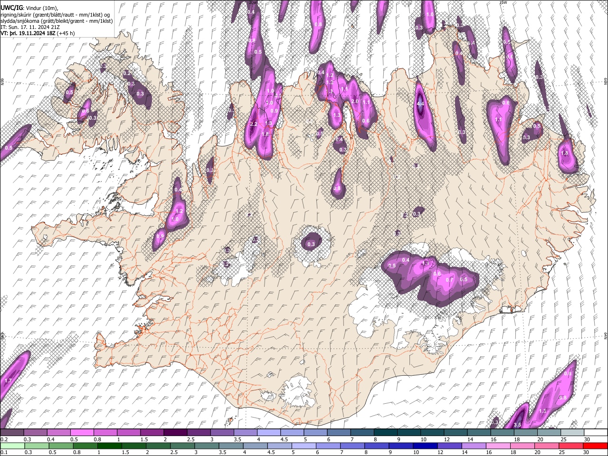Click the '1.7' value near left map edge
This screenshot has height=456, width=608.
pos(8,381)
